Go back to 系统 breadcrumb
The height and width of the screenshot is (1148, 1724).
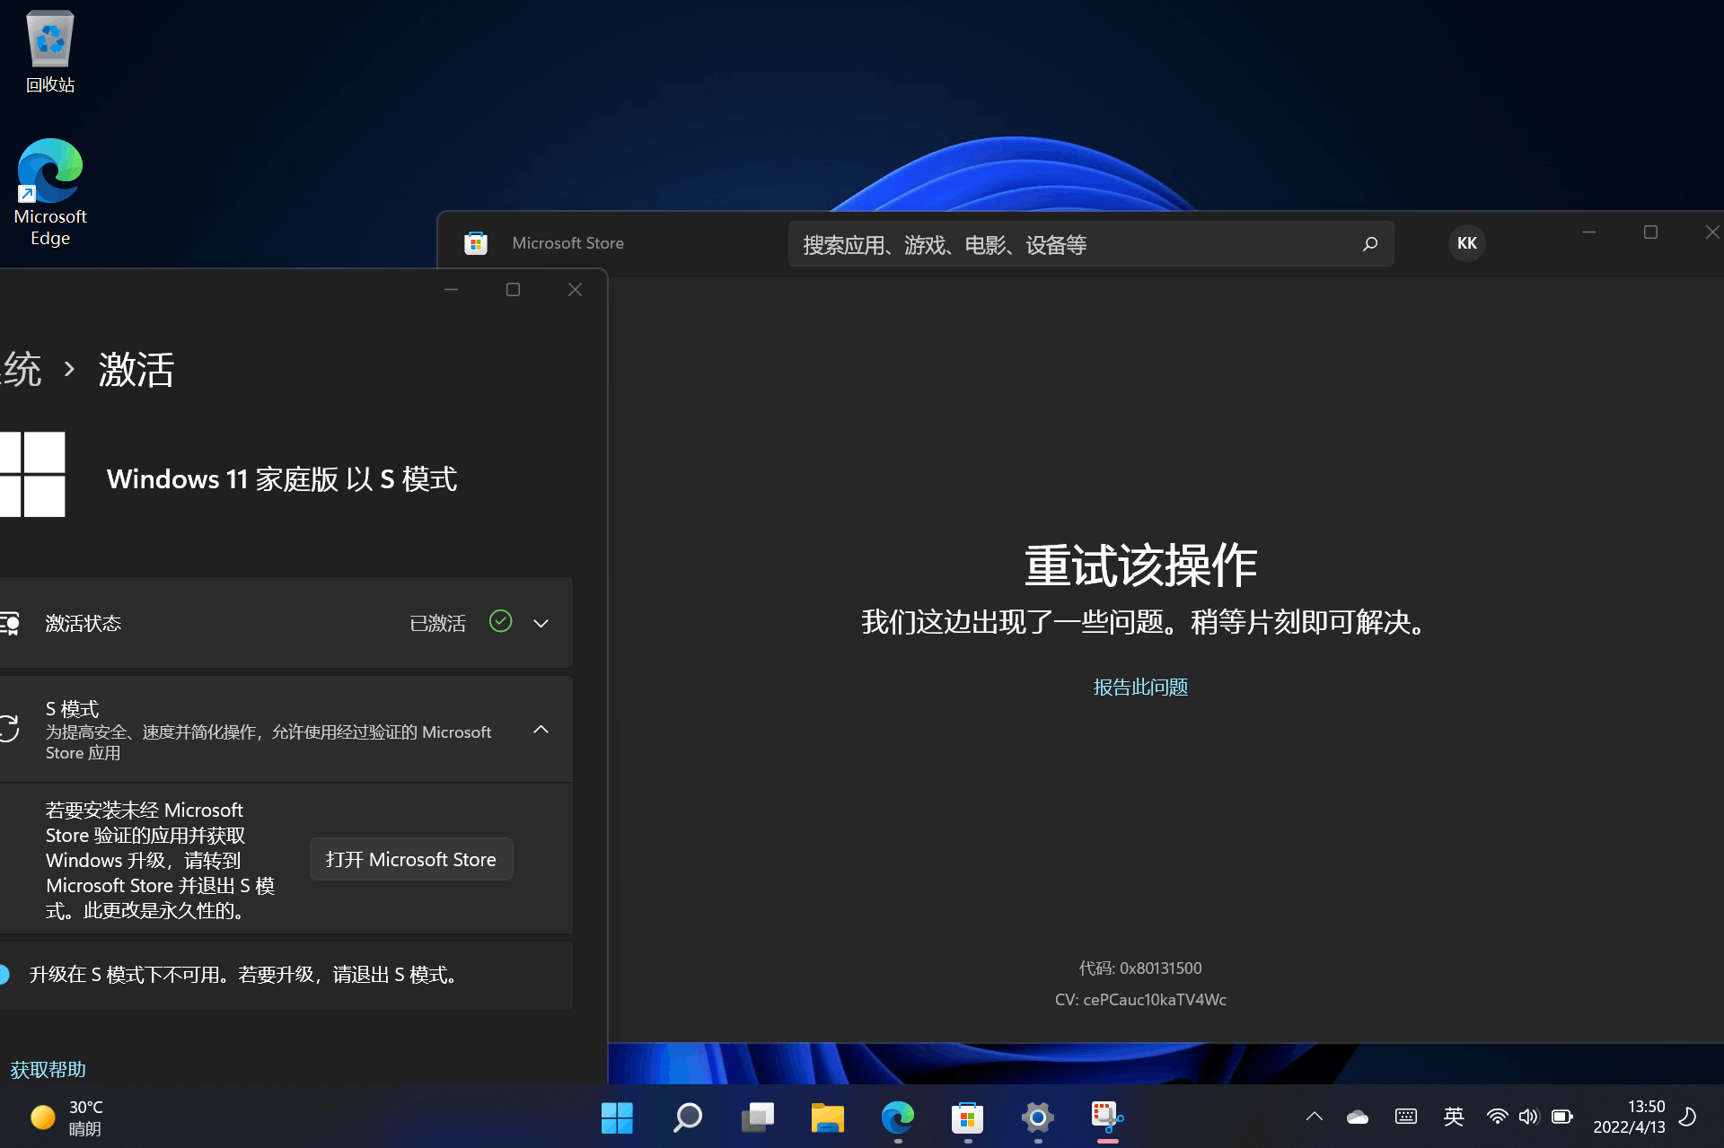click(x=21, y=369)
